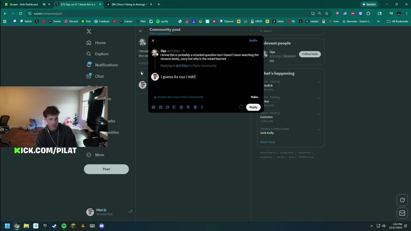This screenshot has height=231, width=411.
Task: Open account switcher dots for Pilat
Action: coord(130,212)
